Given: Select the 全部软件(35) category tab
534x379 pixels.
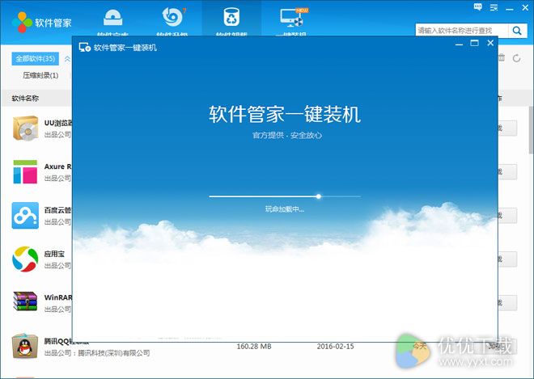Looking at the screenshot, I should pos(35,58).
